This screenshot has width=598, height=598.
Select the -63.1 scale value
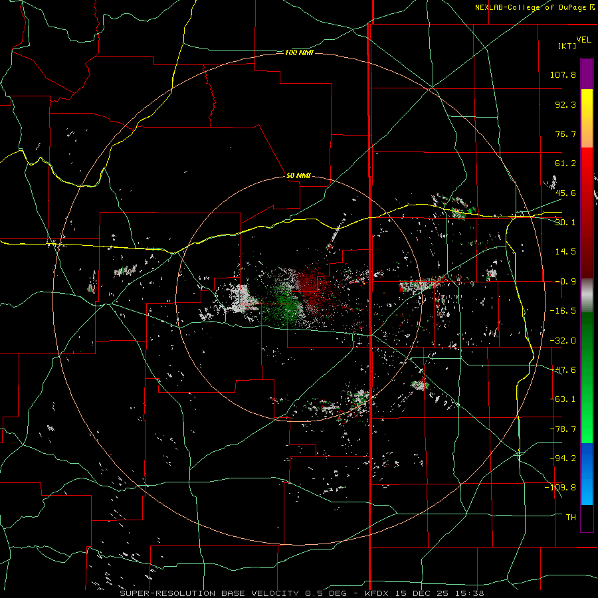click(x=563, y=399)
